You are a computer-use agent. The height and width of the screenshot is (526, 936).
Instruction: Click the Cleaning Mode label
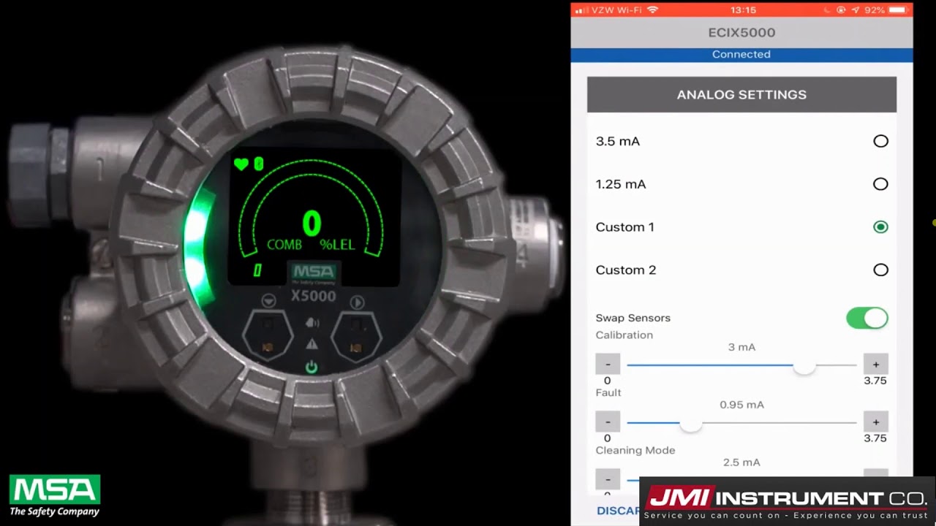(x=635, y=450)
